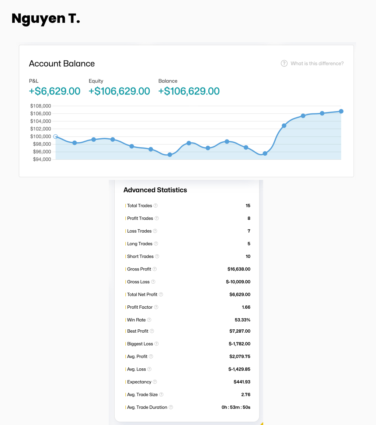Click the P&L value +$6,629.00
Viewport: 376px width, 425px height.
tap(55, 91)
